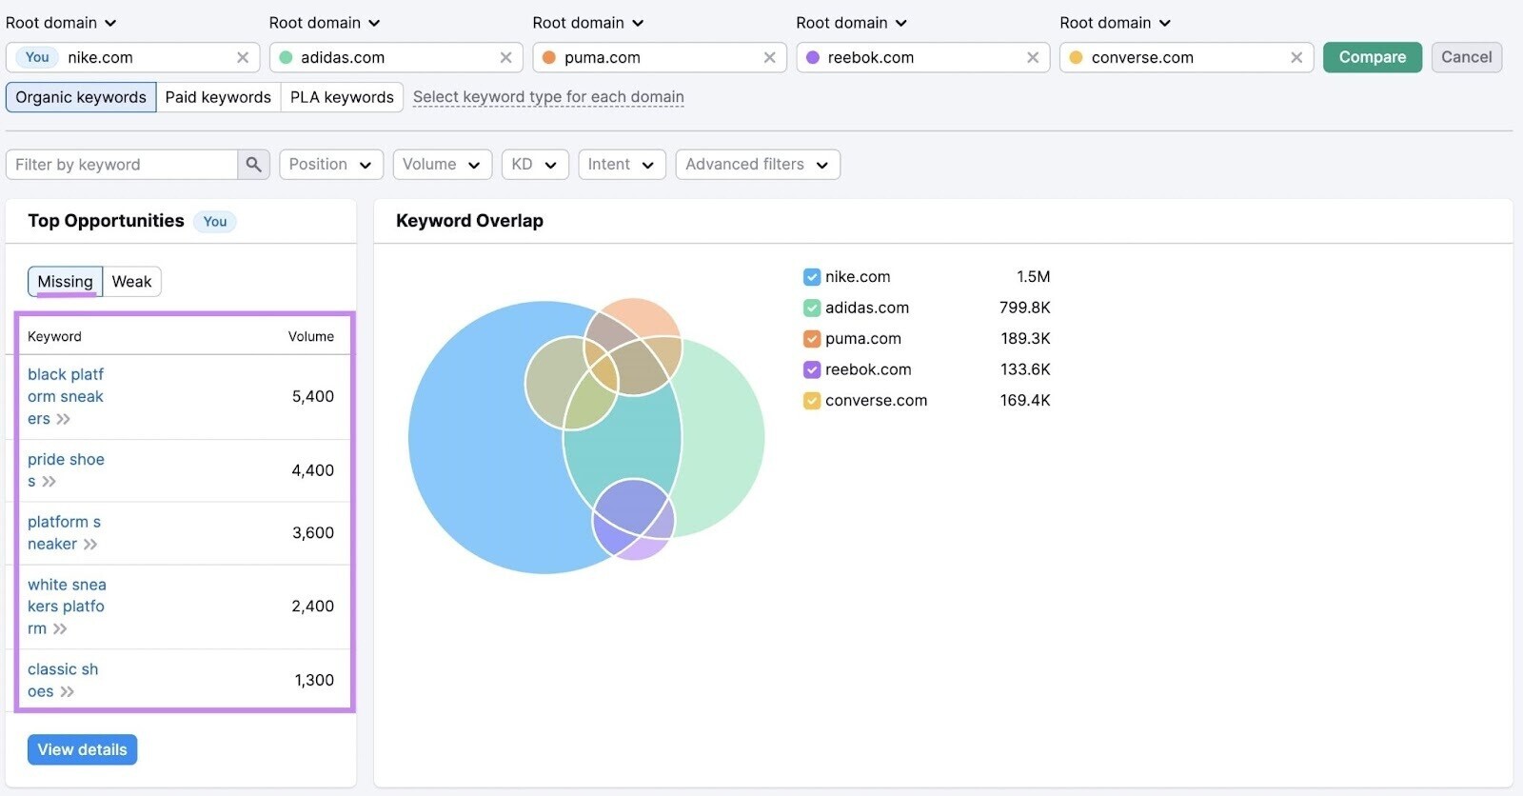Click the You badge beside Top Opportunities

(x=215, y=222)
